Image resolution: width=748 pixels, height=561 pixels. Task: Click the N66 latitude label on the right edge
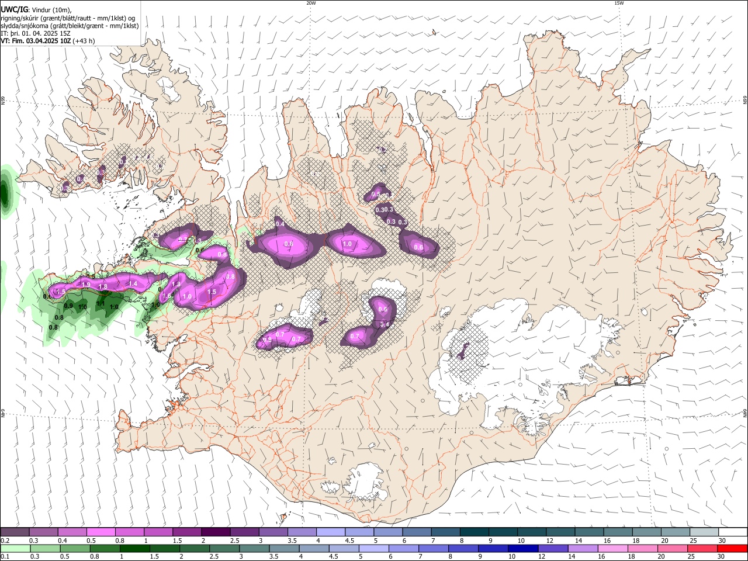(x=744, y=101)
